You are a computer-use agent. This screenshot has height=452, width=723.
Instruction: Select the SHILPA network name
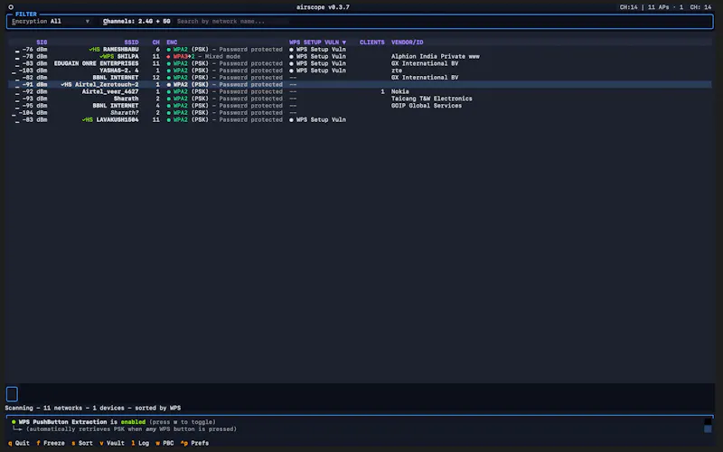pyautogui.click(x=127, y=56)
